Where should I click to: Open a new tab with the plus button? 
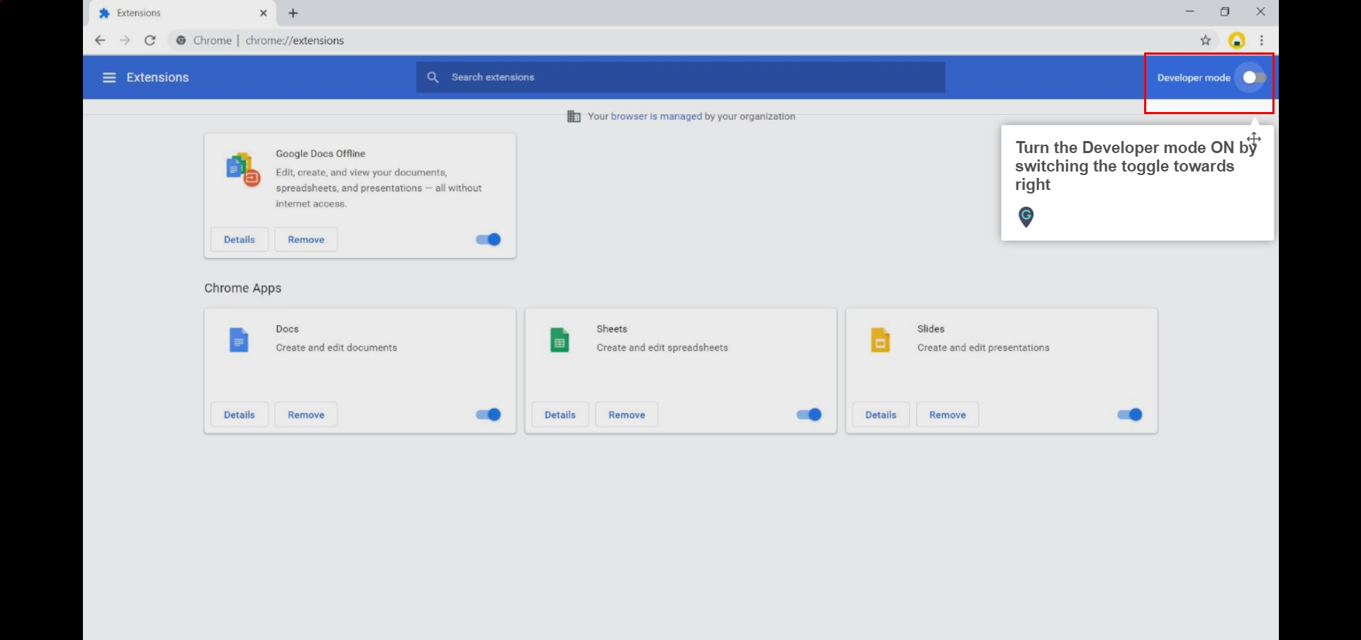pos(293,13)
